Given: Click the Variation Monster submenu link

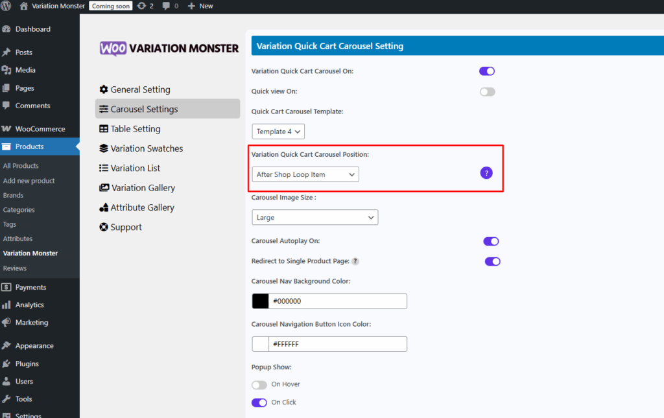Looking at the screenshot, I should pos(30,253).
